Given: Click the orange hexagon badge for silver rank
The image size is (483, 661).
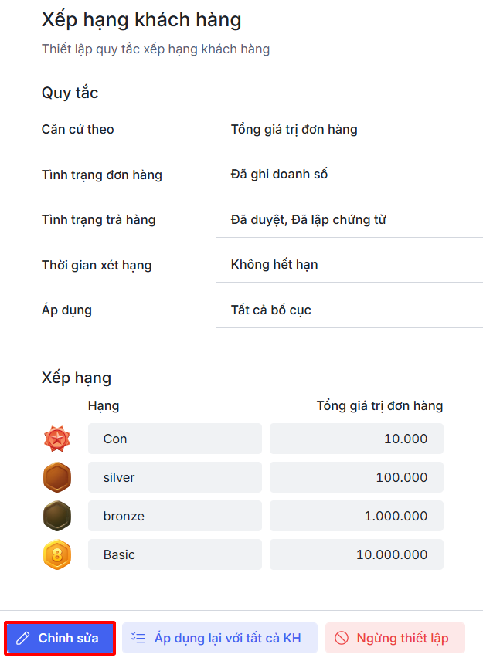Looking at the screenshot, I should pos(57,477).
